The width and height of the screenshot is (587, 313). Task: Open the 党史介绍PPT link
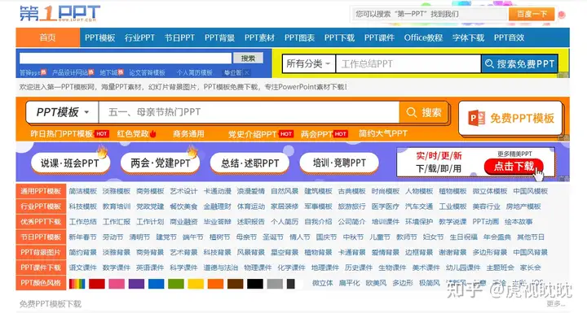pyautogui.click(x=253, y=134)
